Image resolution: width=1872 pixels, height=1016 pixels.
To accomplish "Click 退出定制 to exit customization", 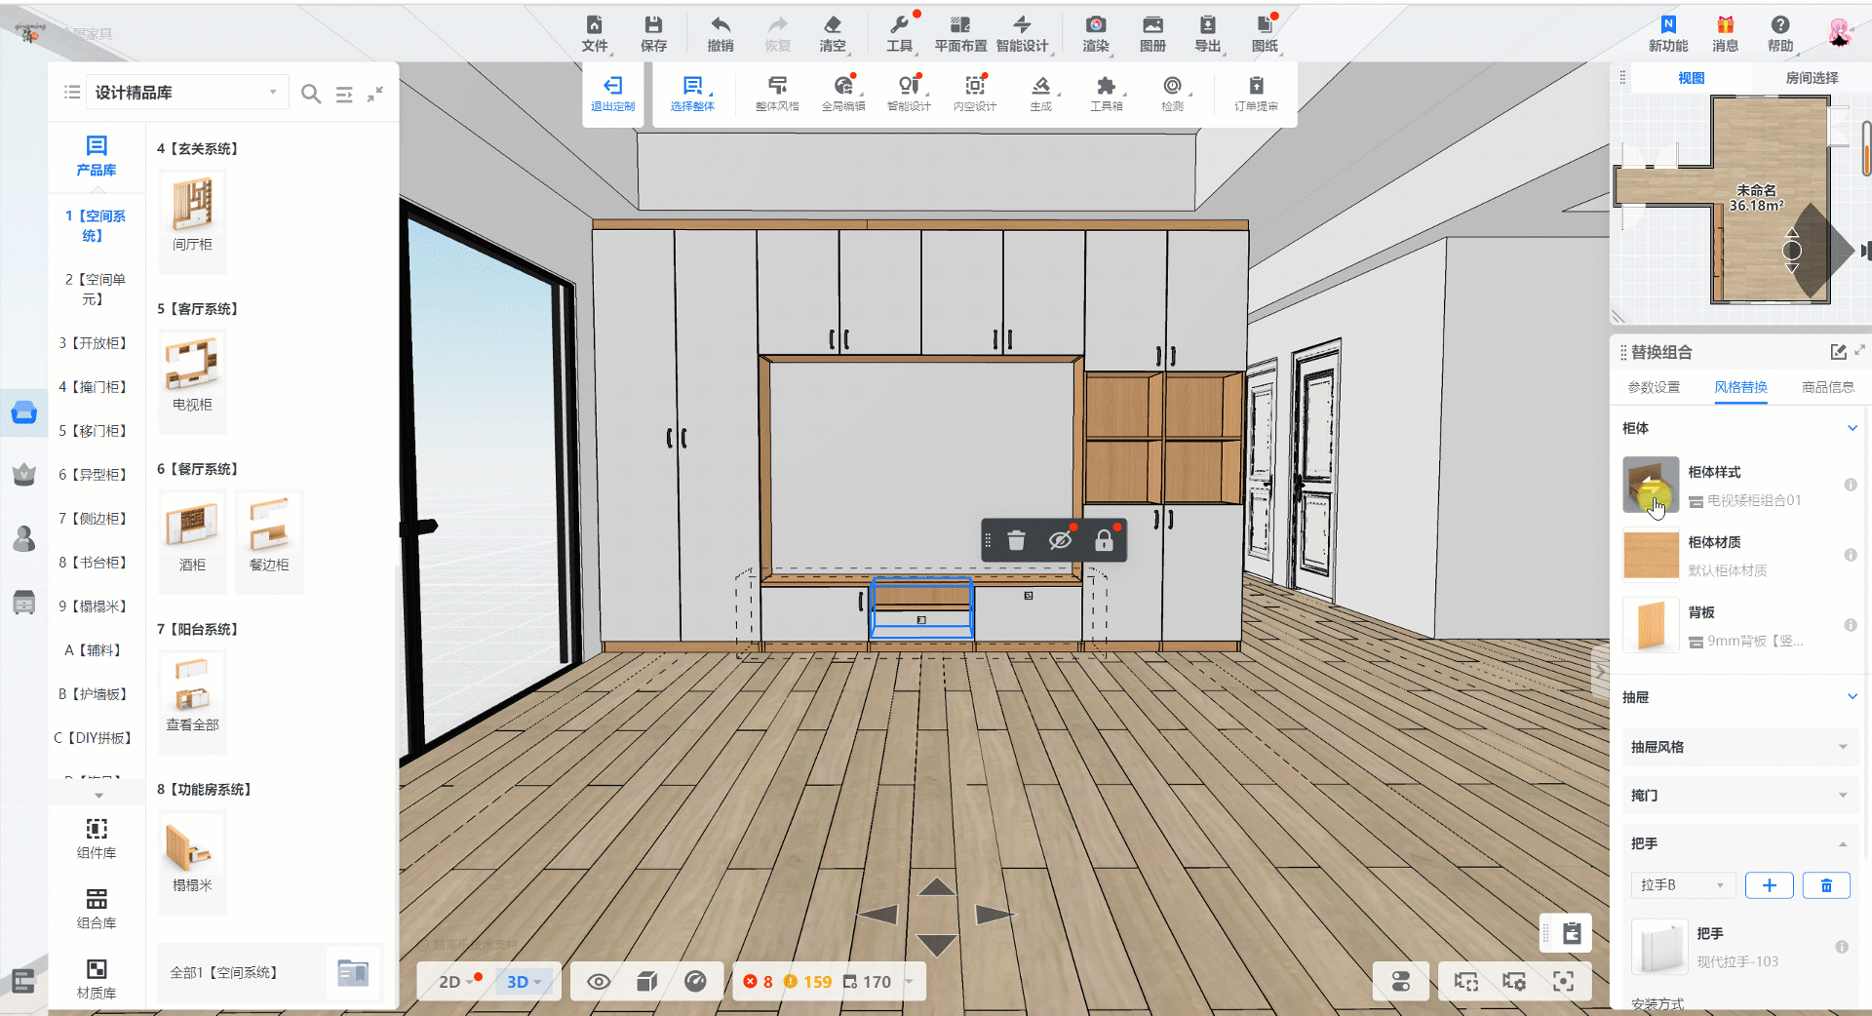I will (x=612, y=94).
